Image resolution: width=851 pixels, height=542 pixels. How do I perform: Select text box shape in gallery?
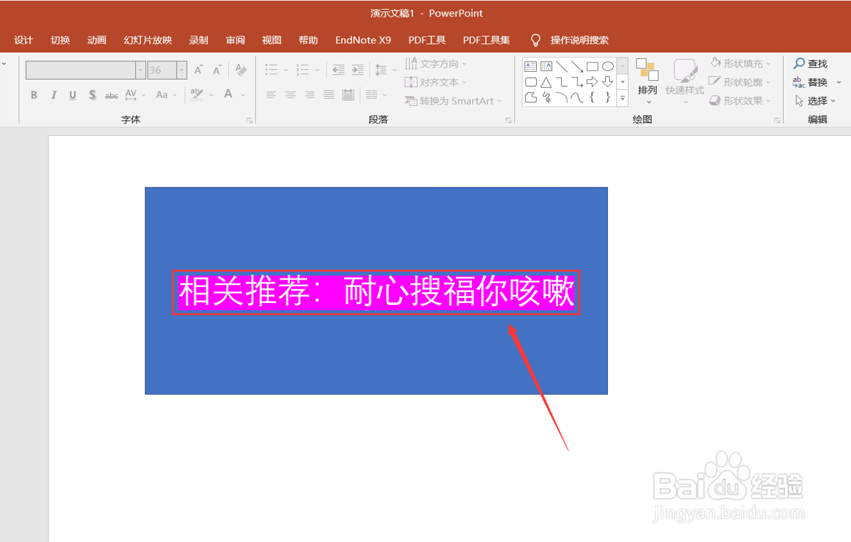(x=531, y=66)
